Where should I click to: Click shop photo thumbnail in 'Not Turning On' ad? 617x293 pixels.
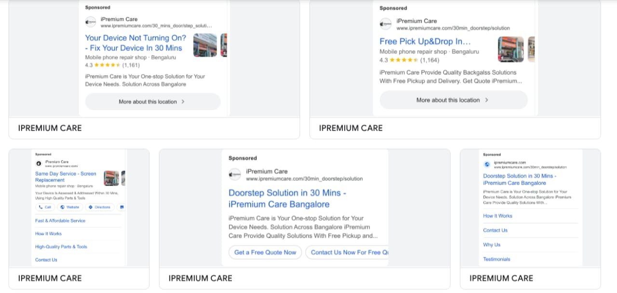tap(205, 45)
